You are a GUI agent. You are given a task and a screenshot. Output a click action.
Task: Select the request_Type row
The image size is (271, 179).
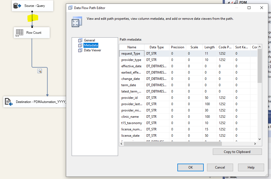point(188,54)
